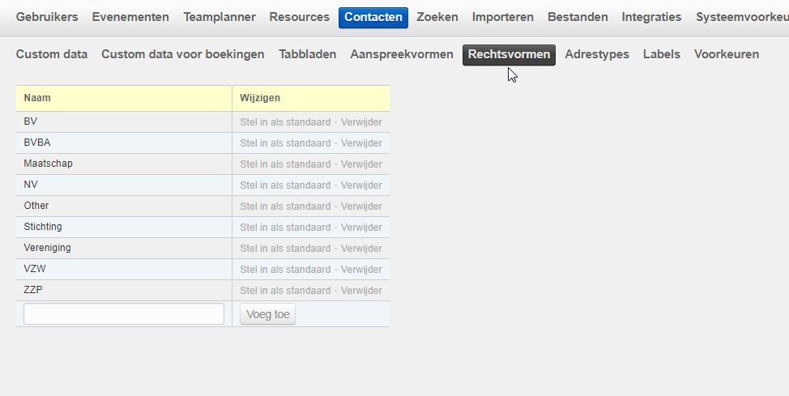789x396 pixels.
Task: Click Verwijder for the Maatschap row
Action: pos(361,164)
